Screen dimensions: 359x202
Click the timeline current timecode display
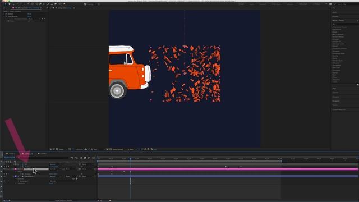(10, 157)
